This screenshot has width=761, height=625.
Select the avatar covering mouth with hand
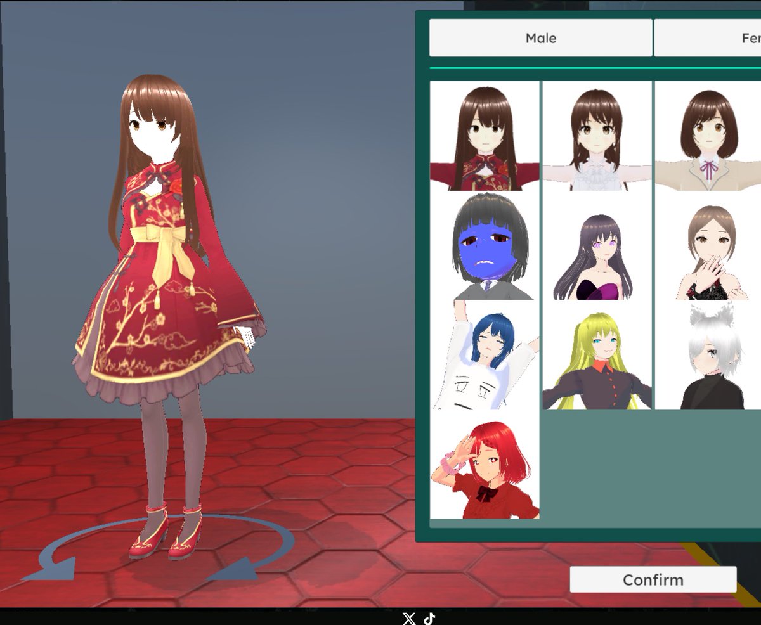708,246
